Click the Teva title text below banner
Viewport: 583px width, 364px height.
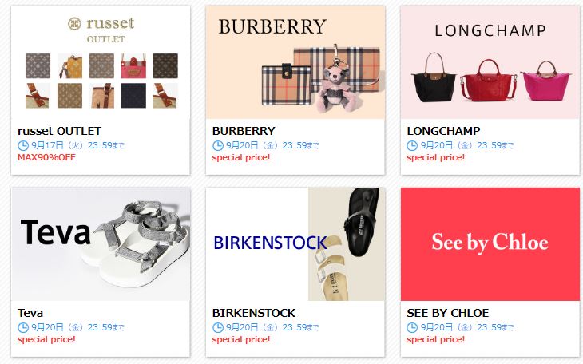tap(30, 313)
